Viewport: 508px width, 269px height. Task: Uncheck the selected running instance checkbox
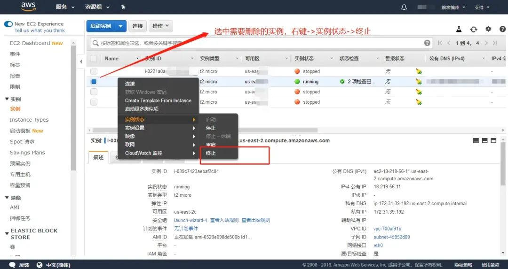pyautogui.click(x=94, y=82)
